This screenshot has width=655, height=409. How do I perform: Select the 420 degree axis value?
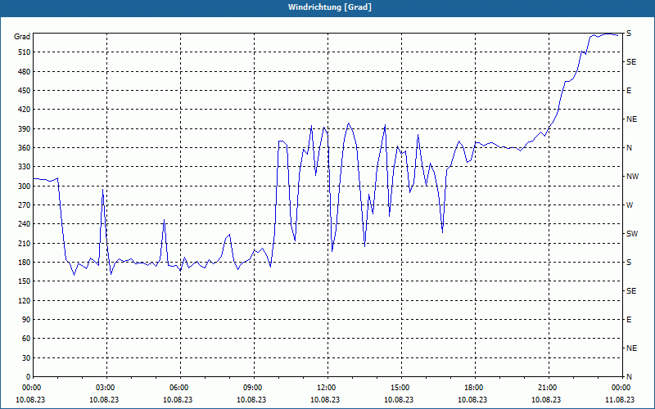tap(25, 110)
